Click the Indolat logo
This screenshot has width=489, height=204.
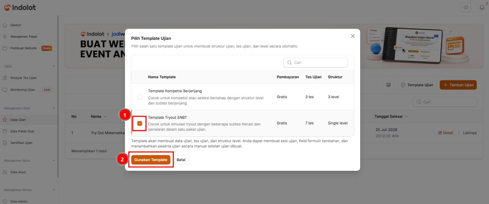(x=20, y=7)
